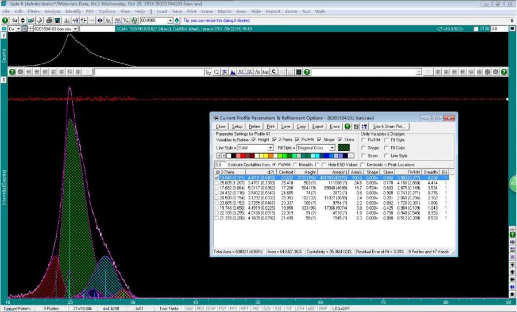Click the Size & Strain Plot button
517x312 pixels.
389,126
